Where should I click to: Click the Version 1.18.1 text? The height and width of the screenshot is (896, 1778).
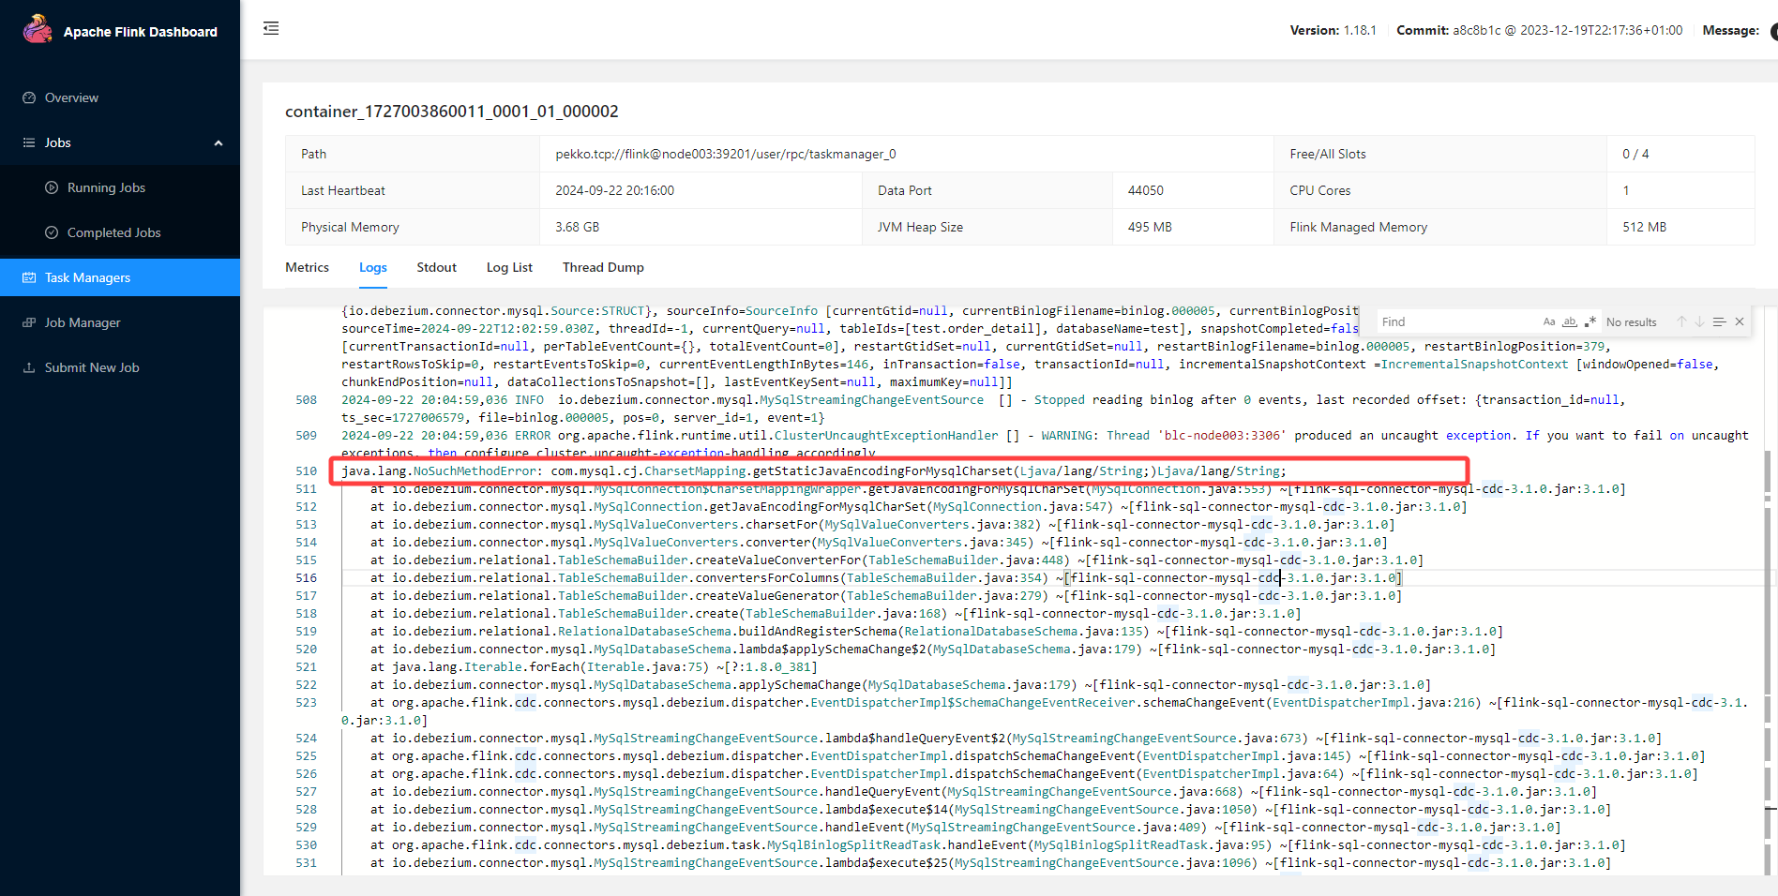[1333, 30]
